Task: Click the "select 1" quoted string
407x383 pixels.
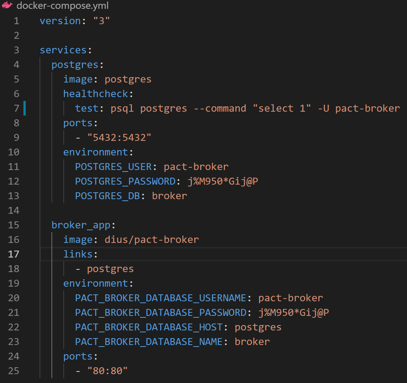Action: 281,108
